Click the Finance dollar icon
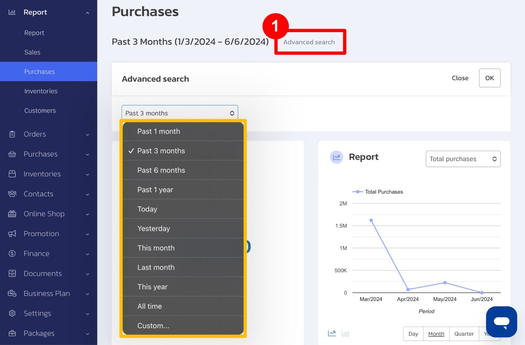This screenshot has width=525, height=345. [12, 253]
